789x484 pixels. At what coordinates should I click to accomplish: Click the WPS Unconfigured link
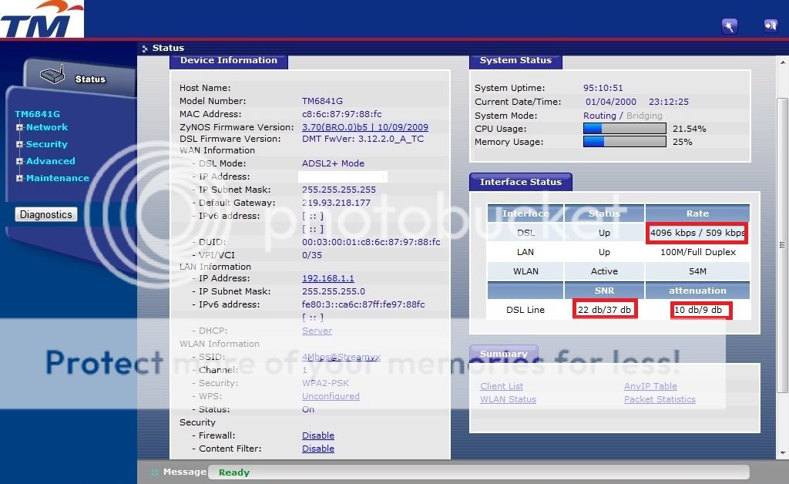point(331,396)
